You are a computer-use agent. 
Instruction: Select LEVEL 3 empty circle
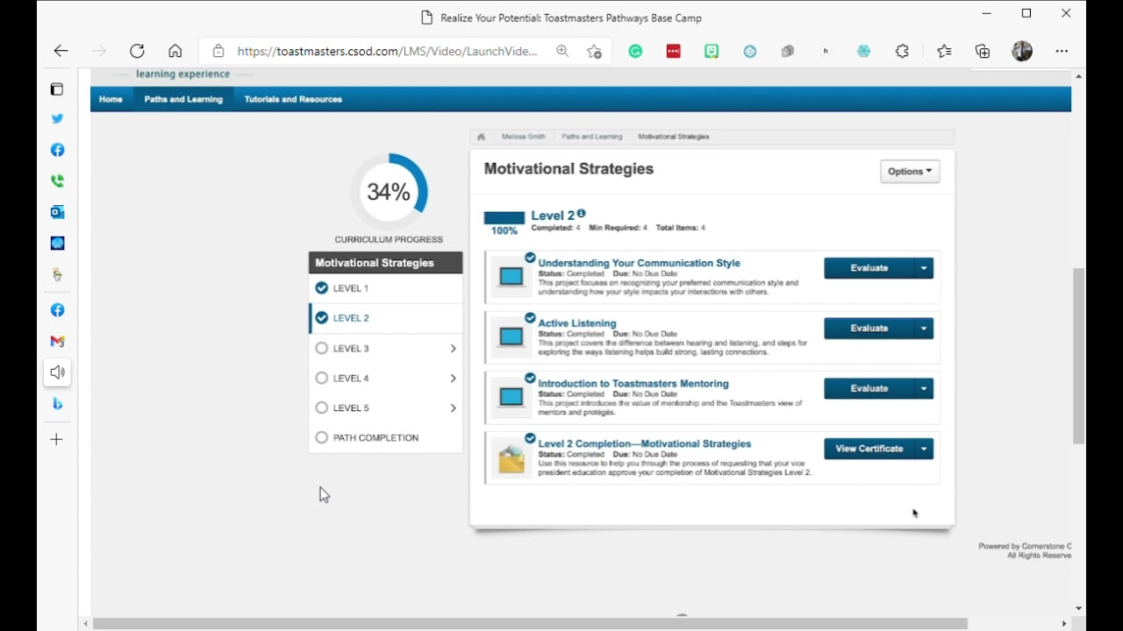[x=321, y=348]
